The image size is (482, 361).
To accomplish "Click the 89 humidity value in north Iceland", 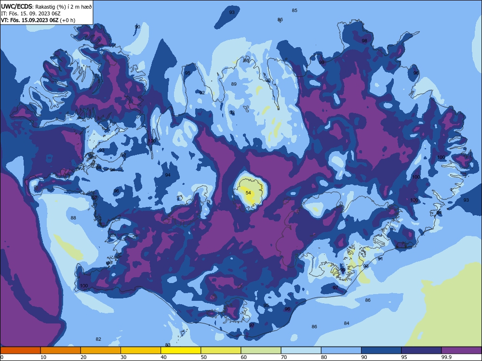I will point(234,84).
